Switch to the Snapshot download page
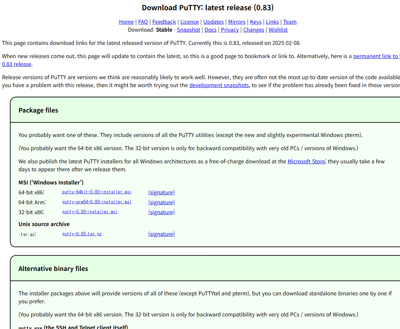This screenshot has width=400, height=329. click(x=188, y=30)
